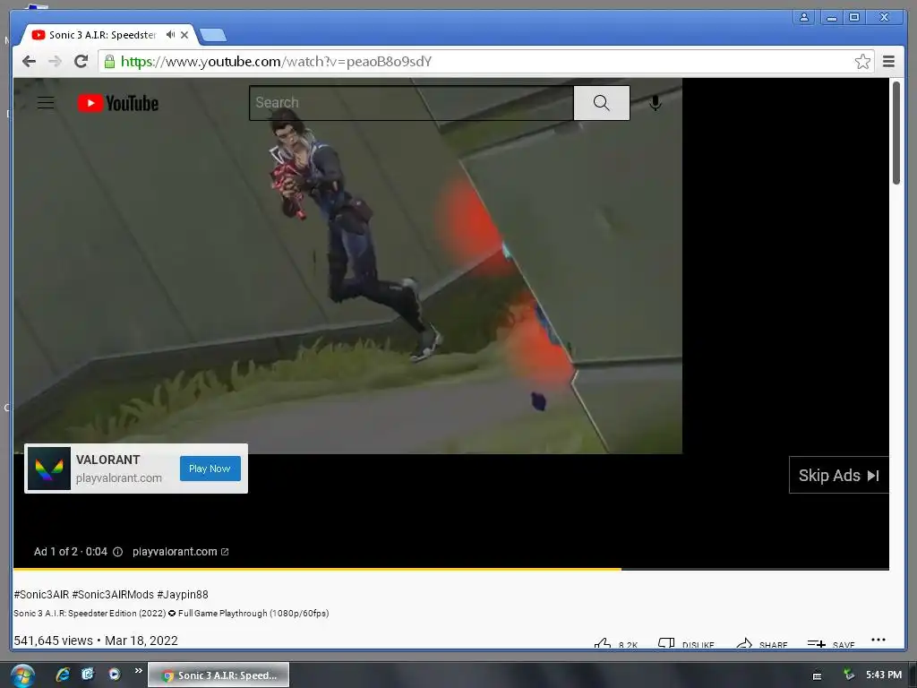Image resolution: width=917 pixels, height=688 pixels.
Task: Open the 5:43 PM system clock
Action: (x=884, y=675)
